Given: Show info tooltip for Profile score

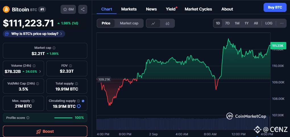Looking at the screenshot, I should tap(28, 118).
